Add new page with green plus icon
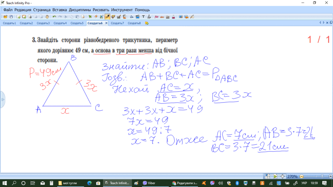 click(18, 17)
